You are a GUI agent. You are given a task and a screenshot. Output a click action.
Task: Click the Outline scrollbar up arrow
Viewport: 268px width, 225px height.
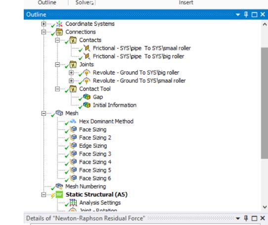point(265,24)
